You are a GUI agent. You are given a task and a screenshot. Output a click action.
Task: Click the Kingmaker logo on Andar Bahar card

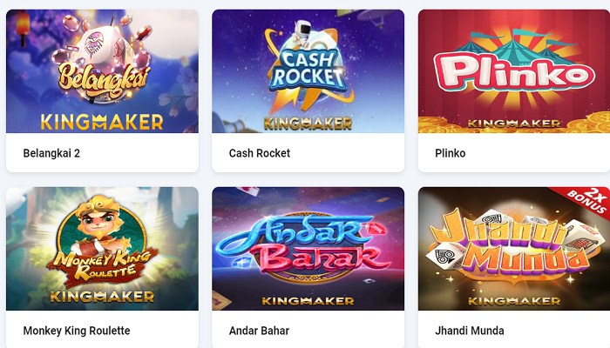pos(308,301)
